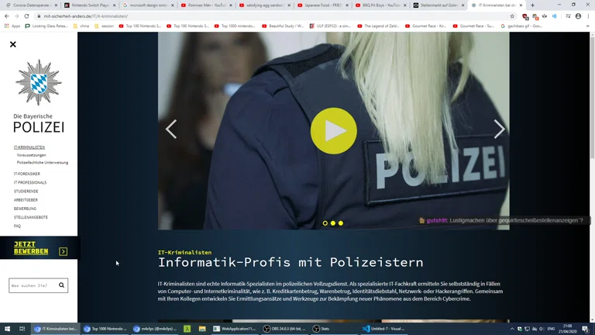The width and height of the screenshot is (595, 335).
Task: Open IT-Kriminalisten section in sidebar
Action: 29,147
